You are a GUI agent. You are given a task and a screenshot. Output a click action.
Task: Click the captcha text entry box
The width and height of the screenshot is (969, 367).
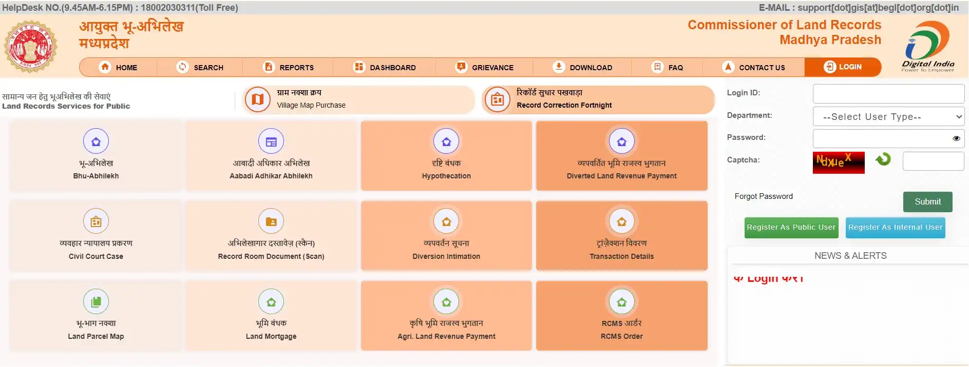point(933,161)
